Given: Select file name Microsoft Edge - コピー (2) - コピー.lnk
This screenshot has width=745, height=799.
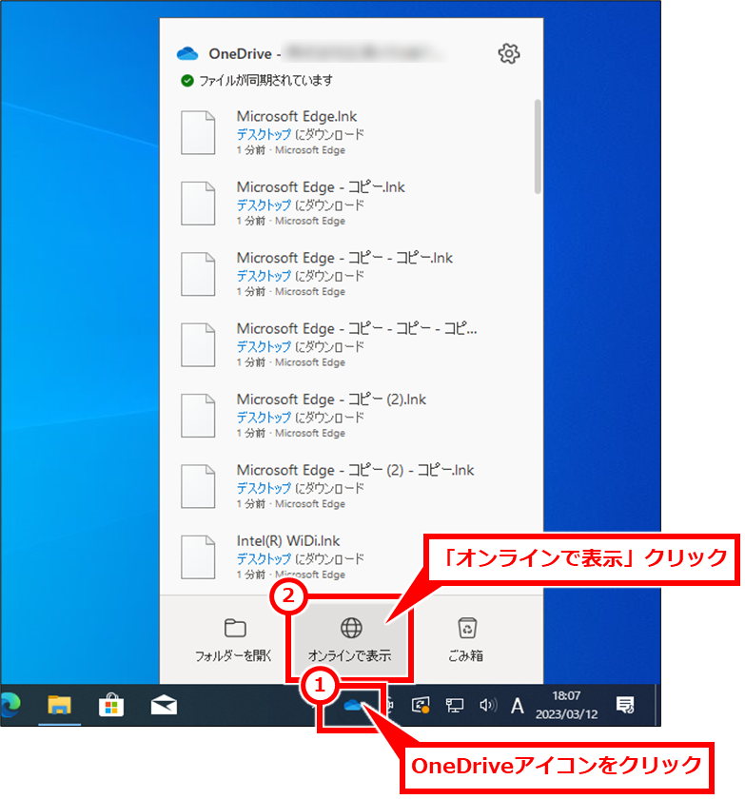Looking at the screenshot, I should [x=355, y=471].
